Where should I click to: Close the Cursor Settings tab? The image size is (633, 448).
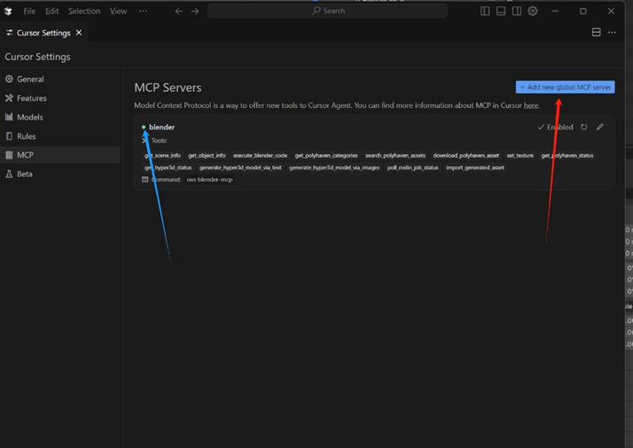[79, 33]
